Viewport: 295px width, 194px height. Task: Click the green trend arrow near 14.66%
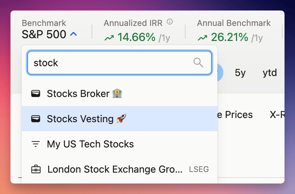click(x=109, y=38)
